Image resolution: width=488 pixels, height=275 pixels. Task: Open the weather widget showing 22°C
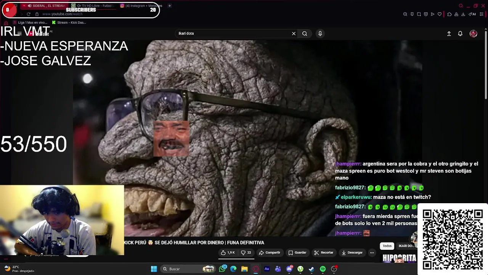19,269
